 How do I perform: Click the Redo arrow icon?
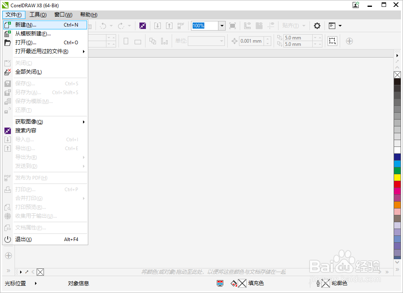121,26
